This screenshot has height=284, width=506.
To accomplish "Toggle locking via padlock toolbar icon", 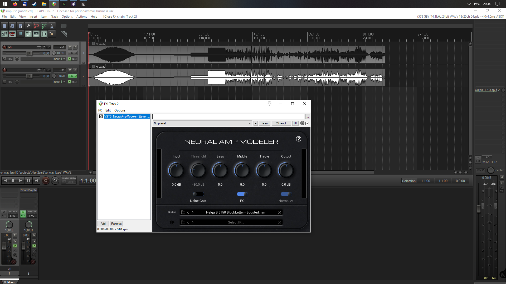I will point(52,34).
